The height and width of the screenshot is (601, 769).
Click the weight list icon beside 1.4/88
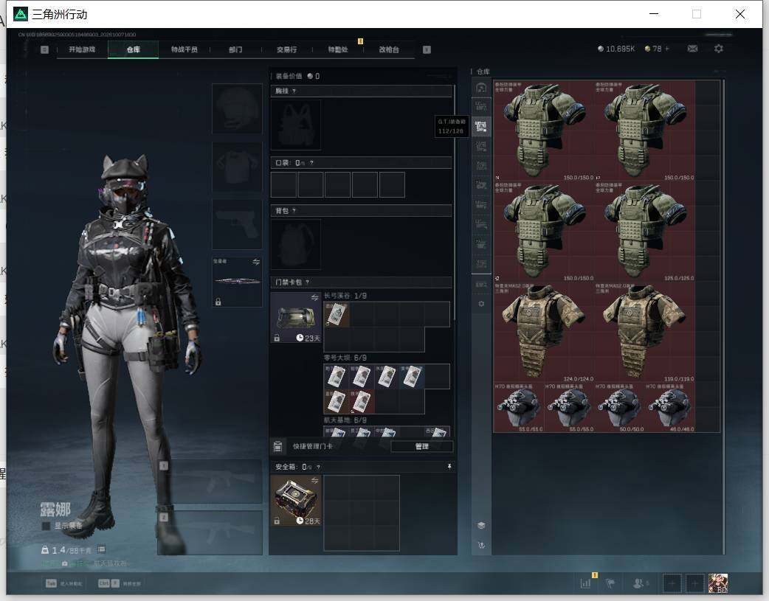102,549
